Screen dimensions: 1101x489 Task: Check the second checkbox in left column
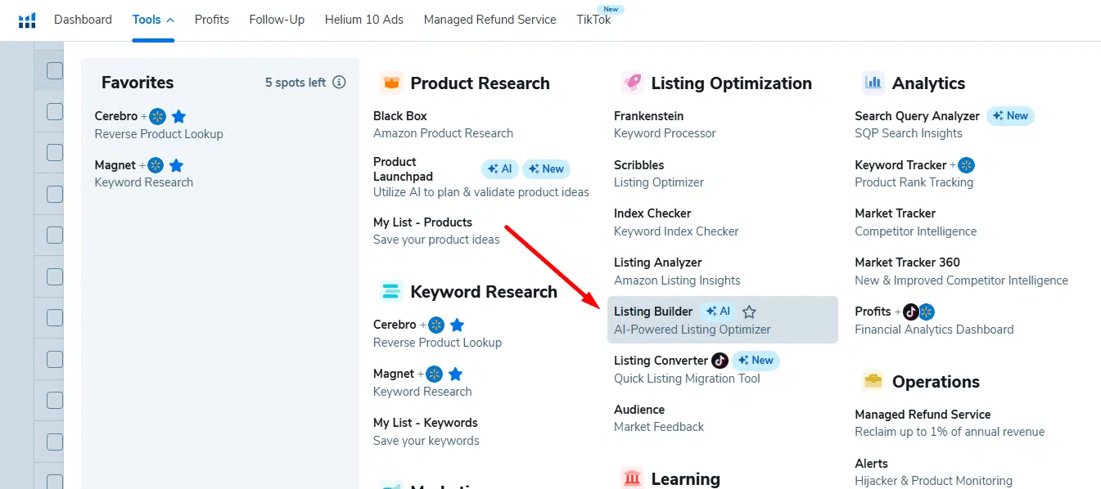click(x=55, y=111)
